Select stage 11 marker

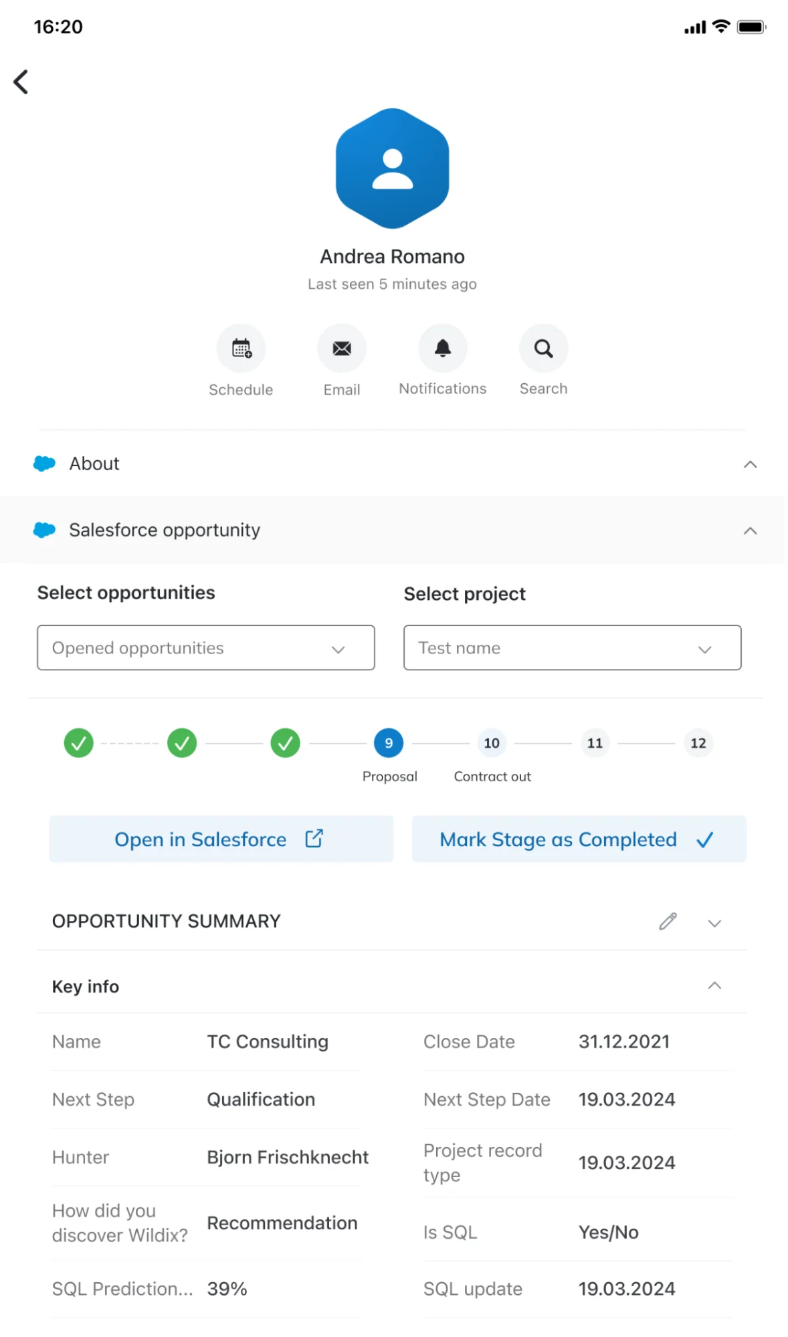tap(595, 743)
